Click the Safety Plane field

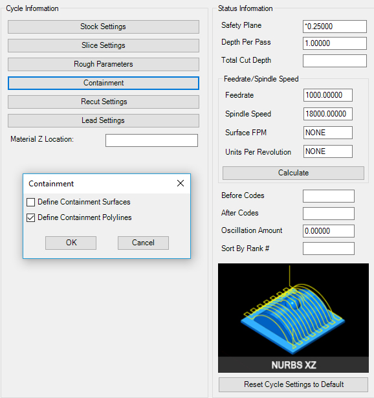coord(335,27)
